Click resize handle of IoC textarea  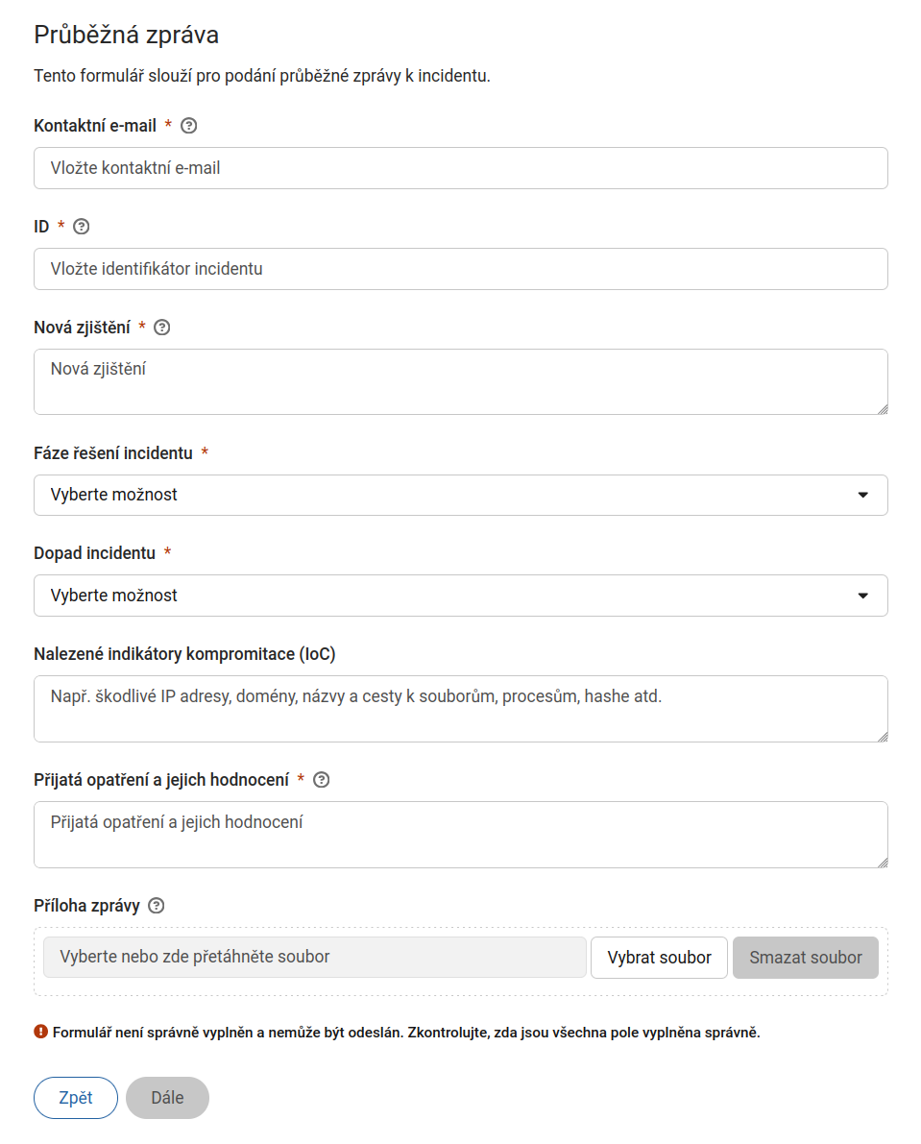click(x=883, y=737)
